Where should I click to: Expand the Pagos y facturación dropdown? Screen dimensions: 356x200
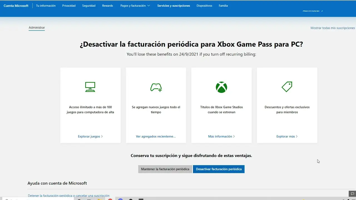[135, 6]
